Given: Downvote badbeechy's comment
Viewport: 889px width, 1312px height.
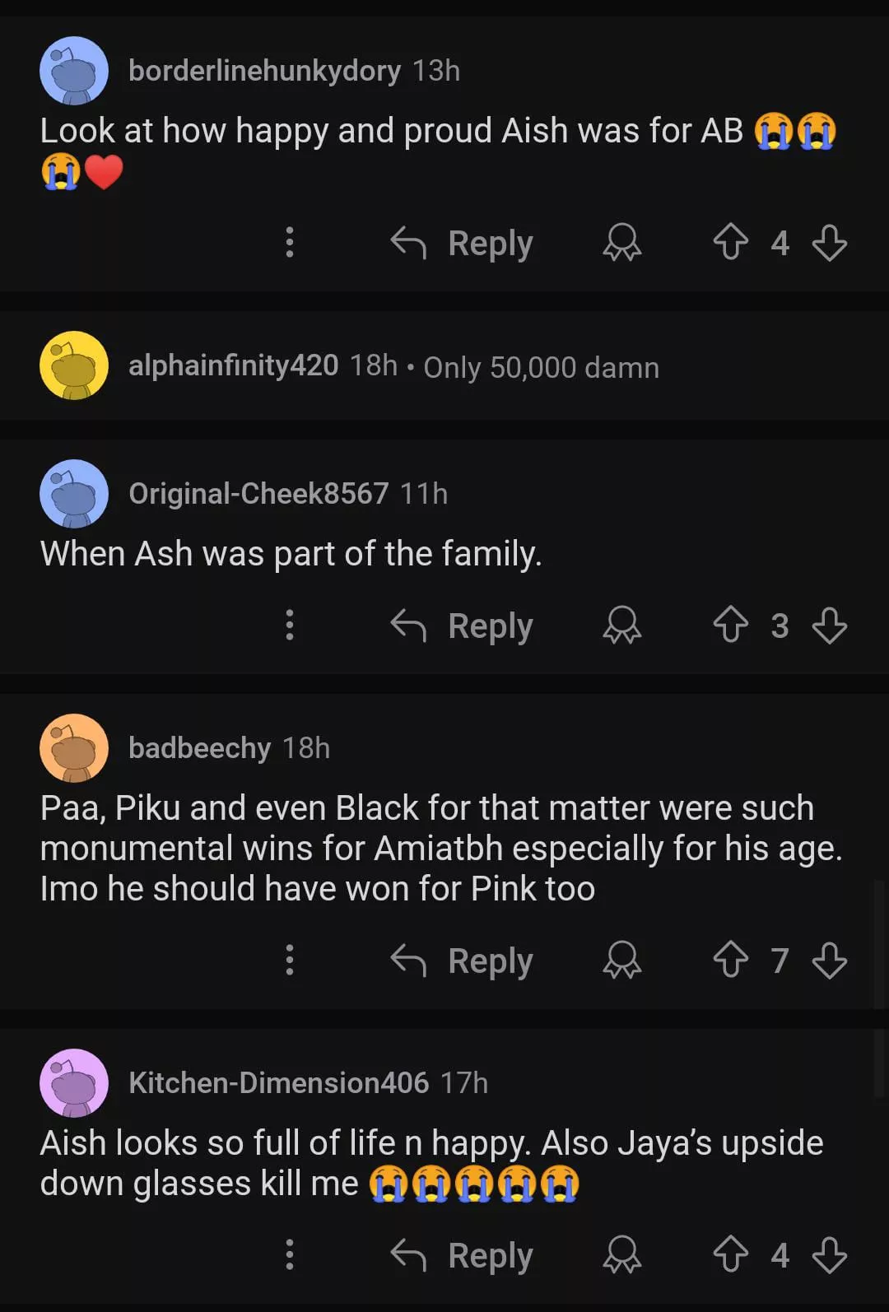Looking at the screenshot, I should click(829, 961).
